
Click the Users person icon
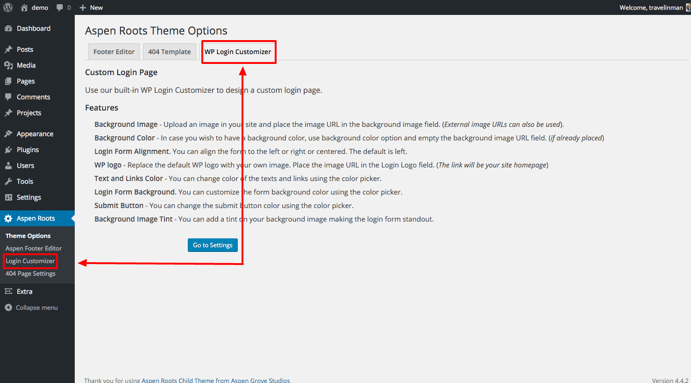(8, 166)
